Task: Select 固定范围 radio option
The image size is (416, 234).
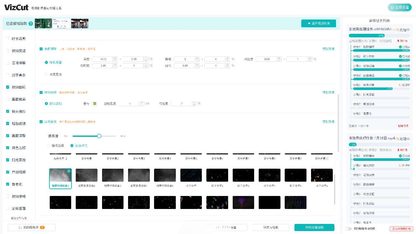Action: click(x=46, y=74)
